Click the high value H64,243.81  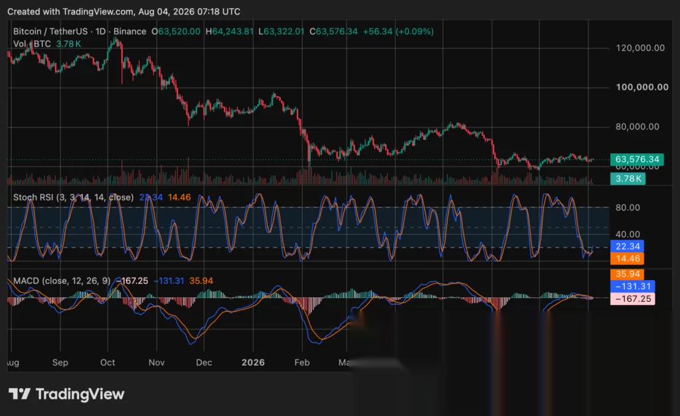[x=229, y=31]
